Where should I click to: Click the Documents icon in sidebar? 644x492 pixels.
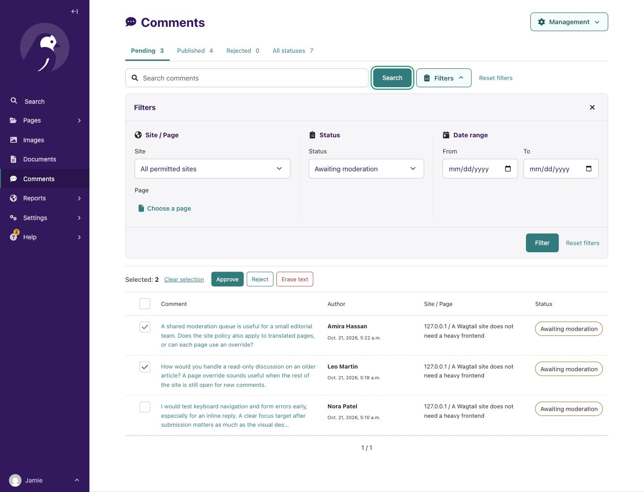13,159
